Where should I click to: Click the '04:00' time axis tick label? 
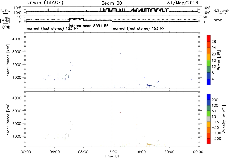[55, 152]
